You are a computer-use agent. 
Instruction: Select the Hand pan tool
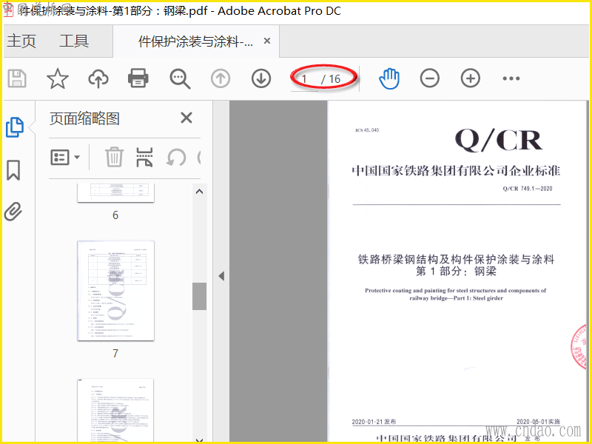(389, 78)
